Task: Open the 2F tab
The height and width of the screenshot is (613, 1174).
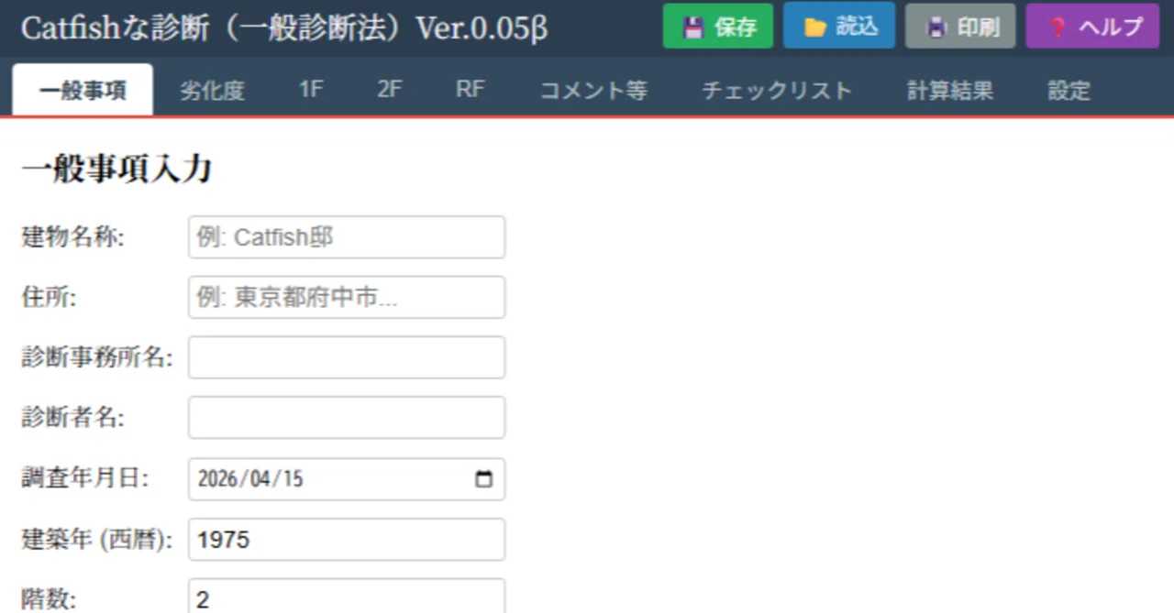Action: [390, 91]
